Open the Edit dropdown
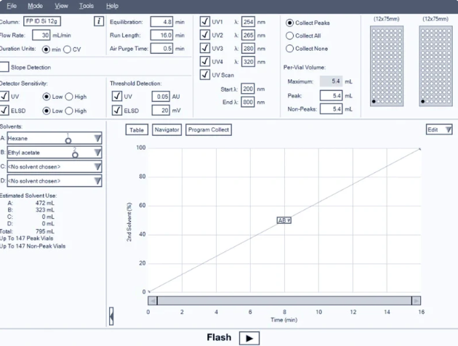Screen dimensions: 458x346 tap(439, 129)
